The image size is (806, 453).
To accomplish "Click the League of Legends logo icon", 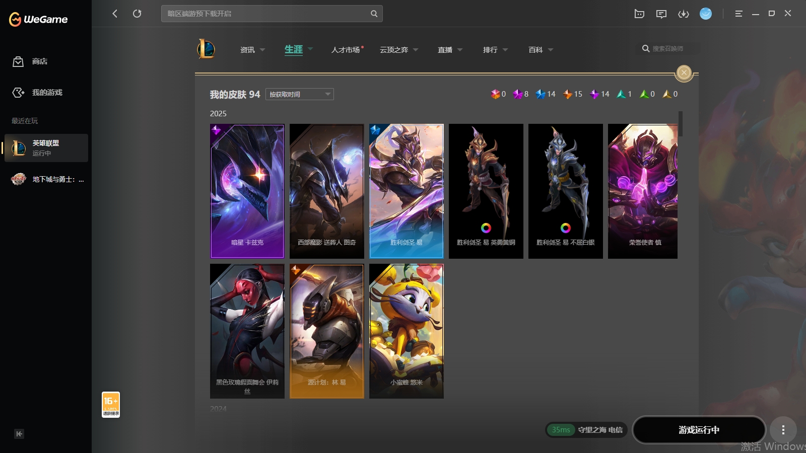I will click(206, 49).
